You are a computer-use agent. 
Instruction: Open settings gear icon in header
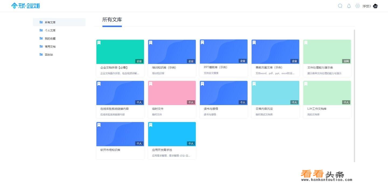click(x=358, y=6)
